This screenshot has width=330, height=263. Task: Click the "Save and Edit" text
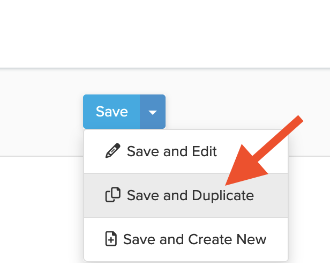171,151
